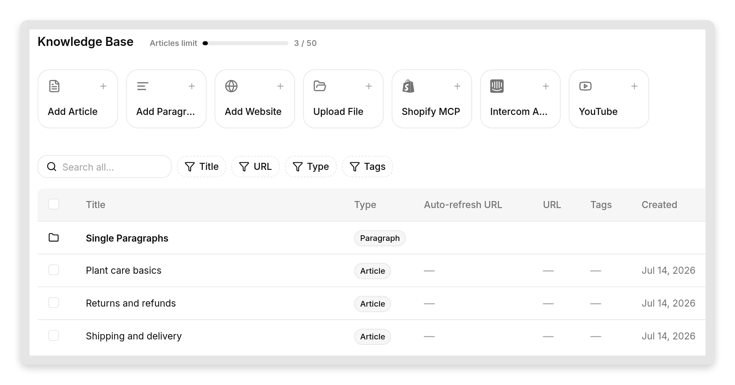Click the open folder icon for Upload File
The image size is (735, 385).
(x=320, y=86)
